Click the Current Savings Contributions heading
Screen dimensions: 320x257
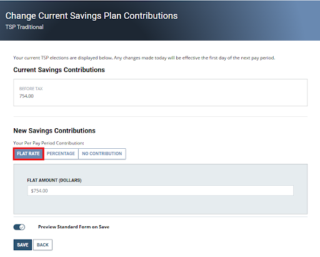pyautogui.click(x=59, y=69)
